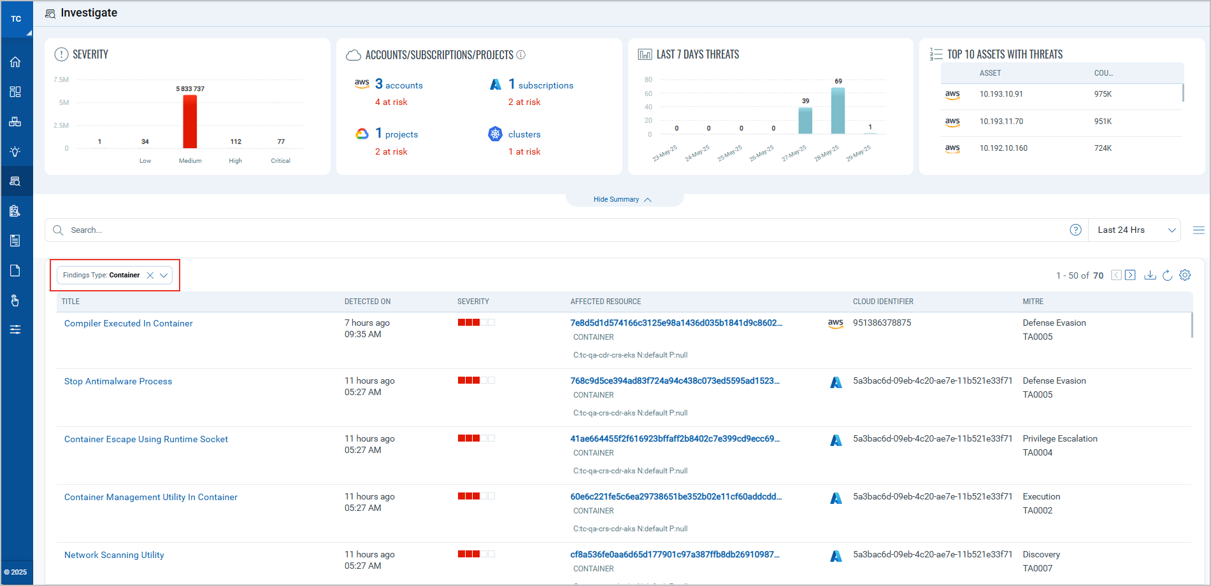Open Compiler Executed In Container finding

point(129,323)
